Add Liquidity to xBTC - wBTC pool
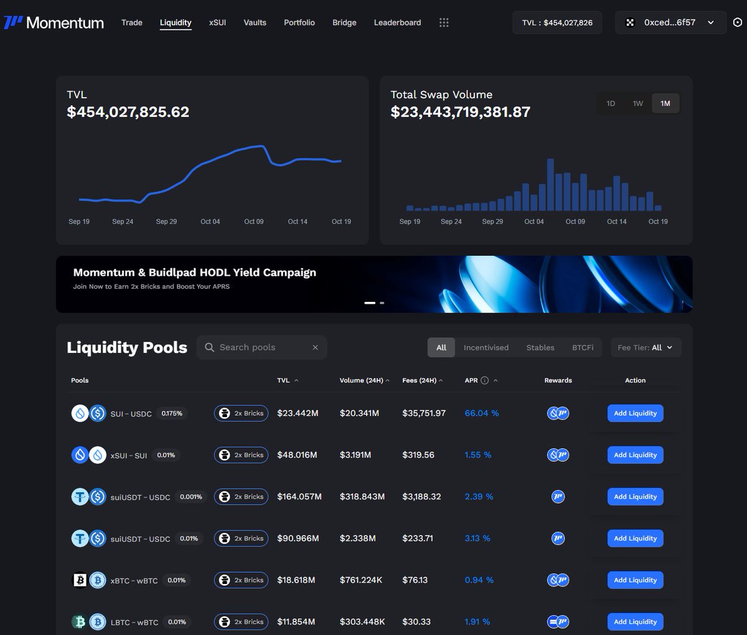This screenshot has height=635, width=747. 636,580
